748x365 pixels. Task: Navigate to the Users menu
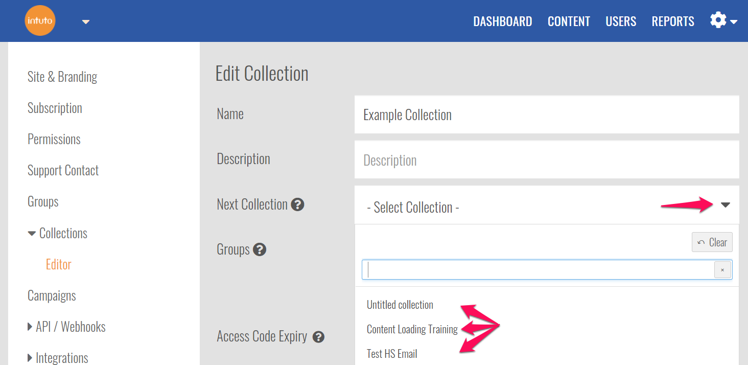(621, 21)
